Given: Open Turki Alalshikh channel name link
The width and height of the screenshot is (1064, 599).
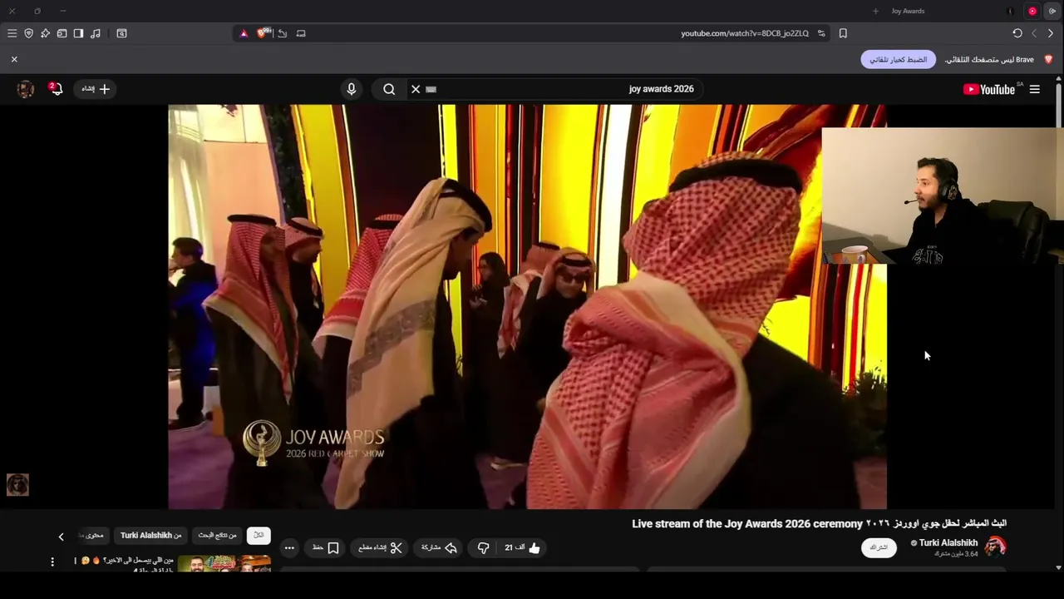Looking at the screenshot, I should (x=948, y=542).
